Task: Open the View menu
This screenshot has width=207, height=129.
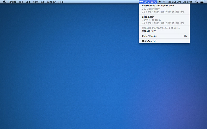Action: pyautogui.click(x=35, y=2)
